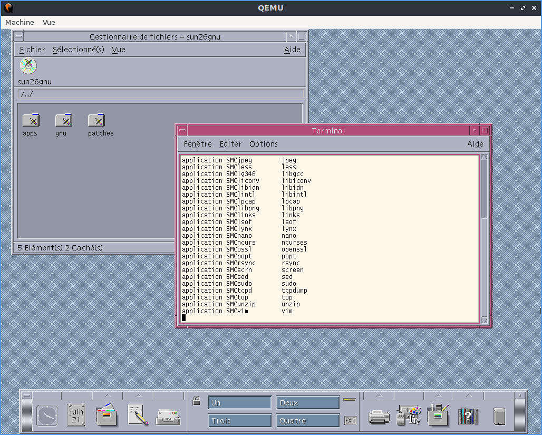Click the Terminal scrollbar up arrow

[485, 157]
